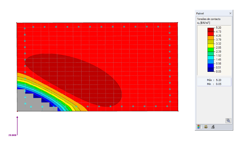
Task: Click the 1.92 scale value
Action: pyautogui.click(x=219, y=56)
